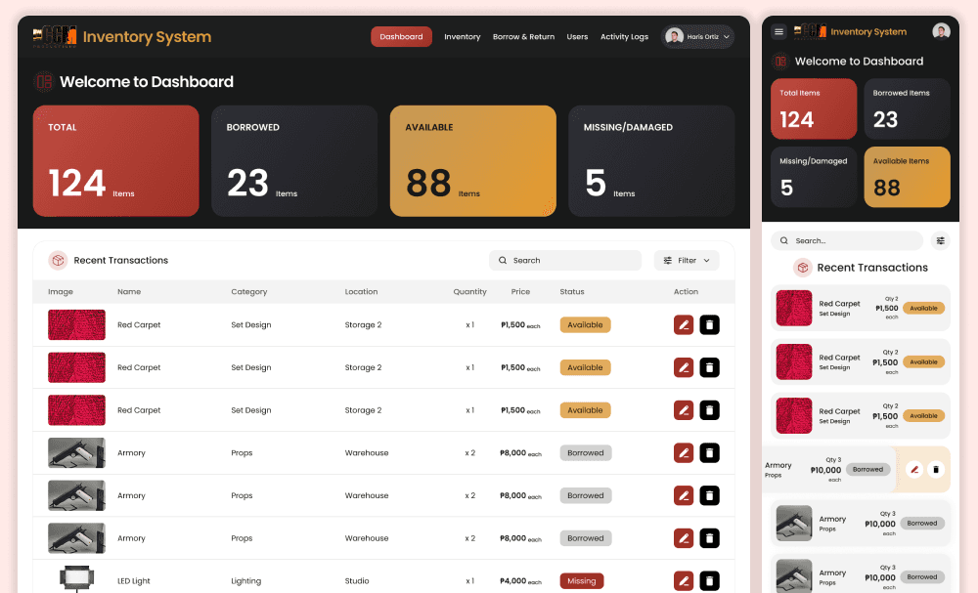Edit the LED Light table row

coord(684,580)
